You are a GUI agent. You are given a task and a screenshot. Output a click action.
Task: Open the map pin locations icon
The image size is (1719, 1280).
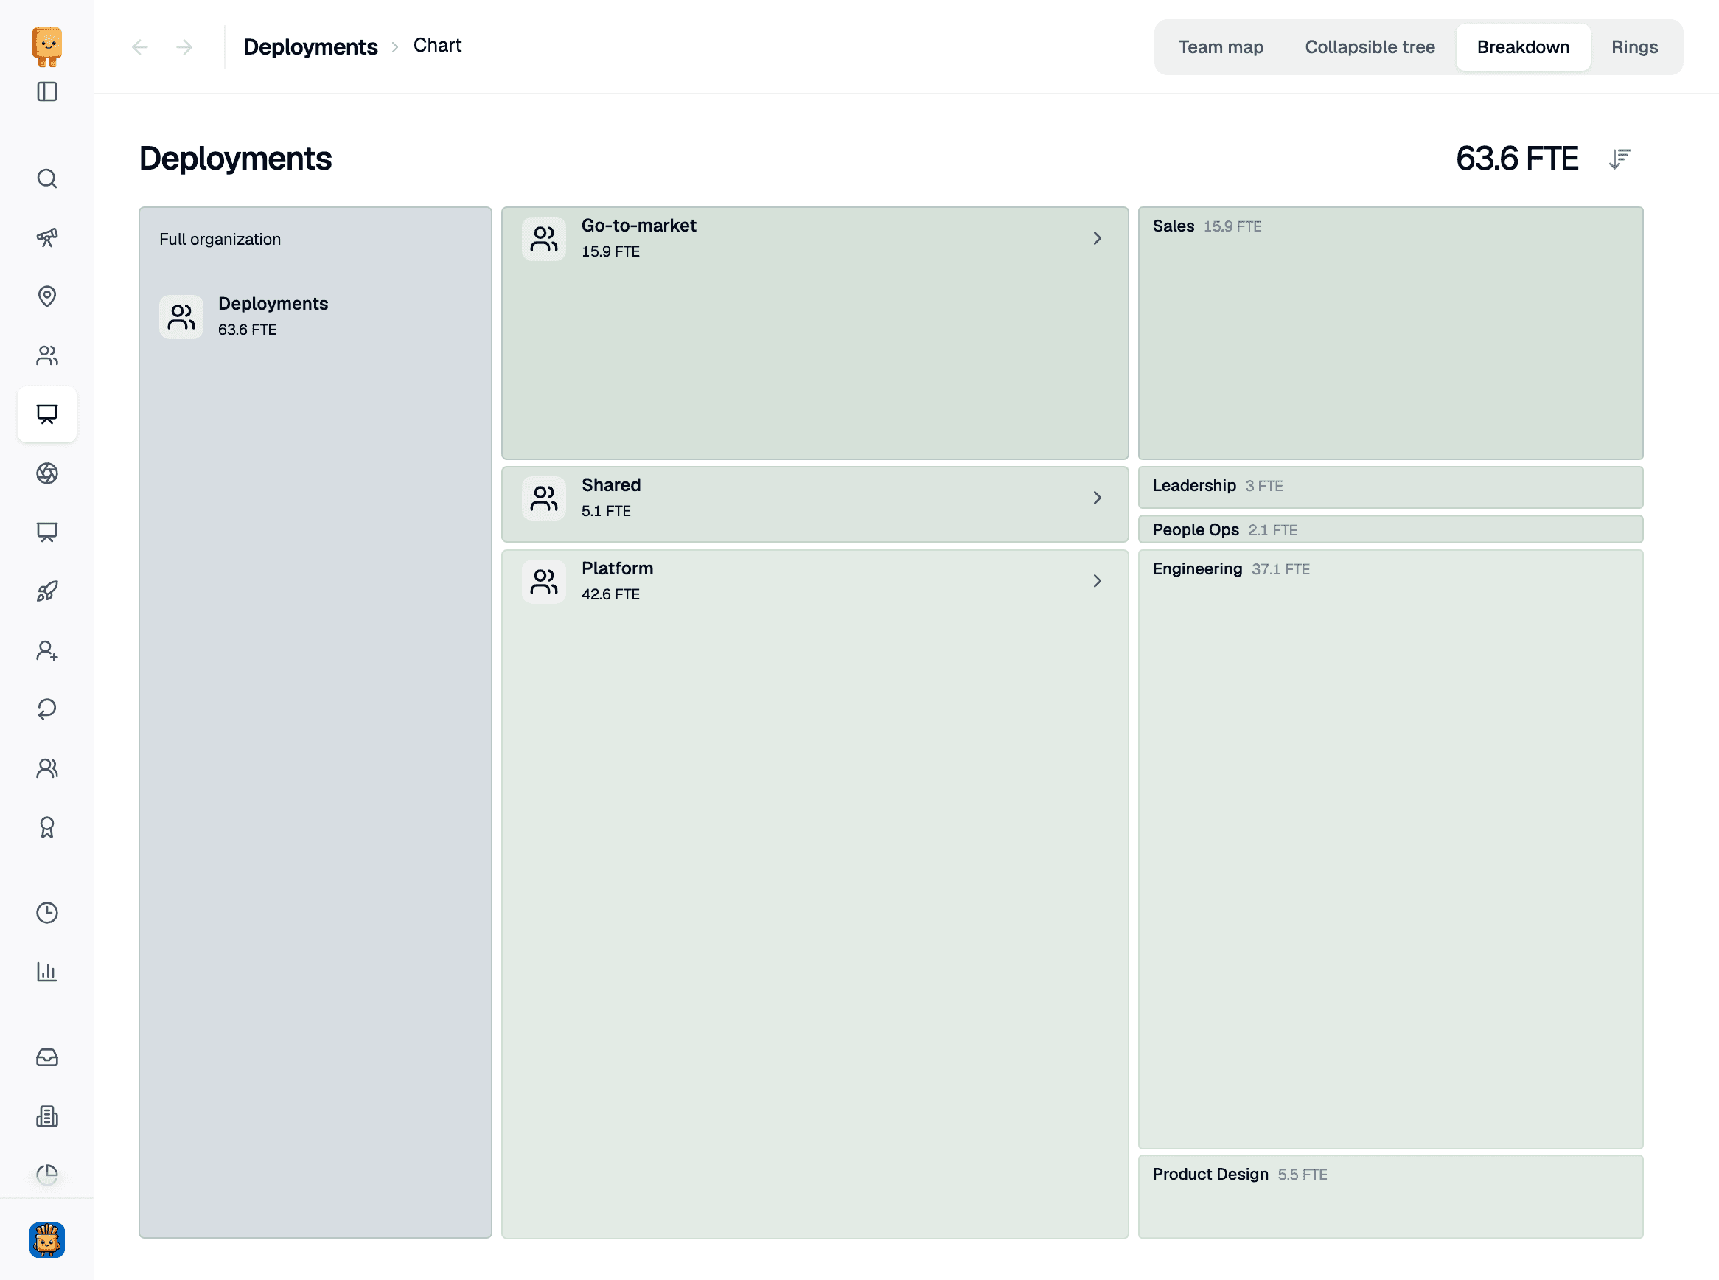coord(47,296)
